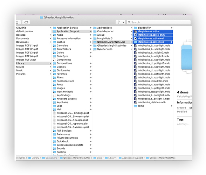
Task: Expand the Temp folder arrow
Action: (172, 106)
